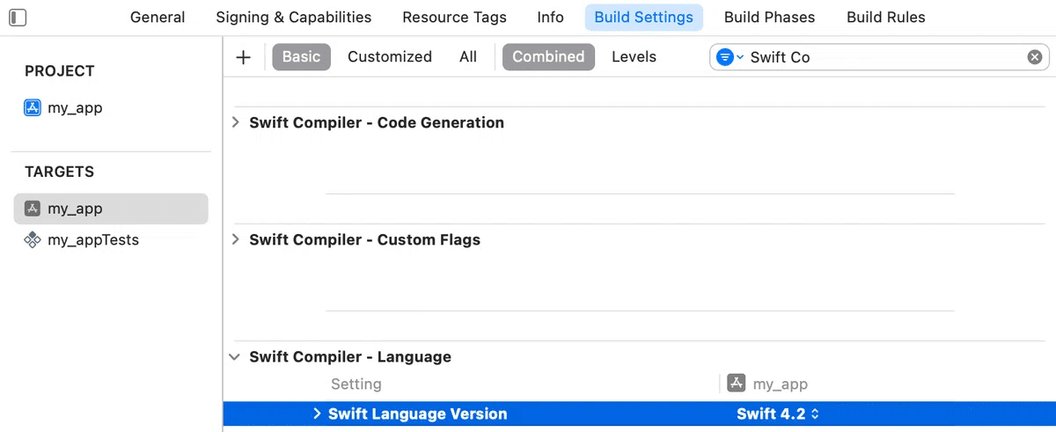Click the Setting column header
Image resolution: width=1056 pixels, height=432 pixels.
(356, 384)
